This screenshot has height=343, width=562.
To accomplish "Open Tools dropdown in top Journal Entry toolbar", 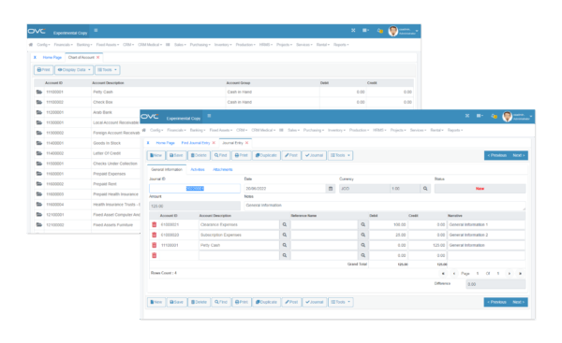I will pos(341,155).
